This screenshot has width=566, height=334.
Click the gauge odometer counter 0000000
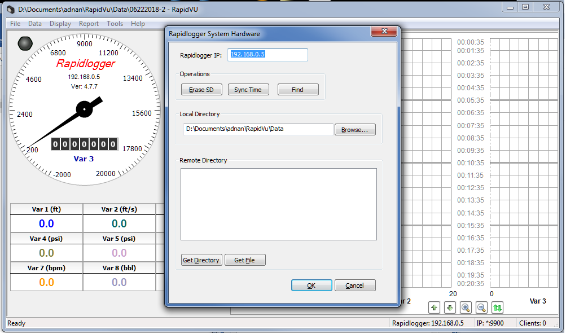pos(85,144)
